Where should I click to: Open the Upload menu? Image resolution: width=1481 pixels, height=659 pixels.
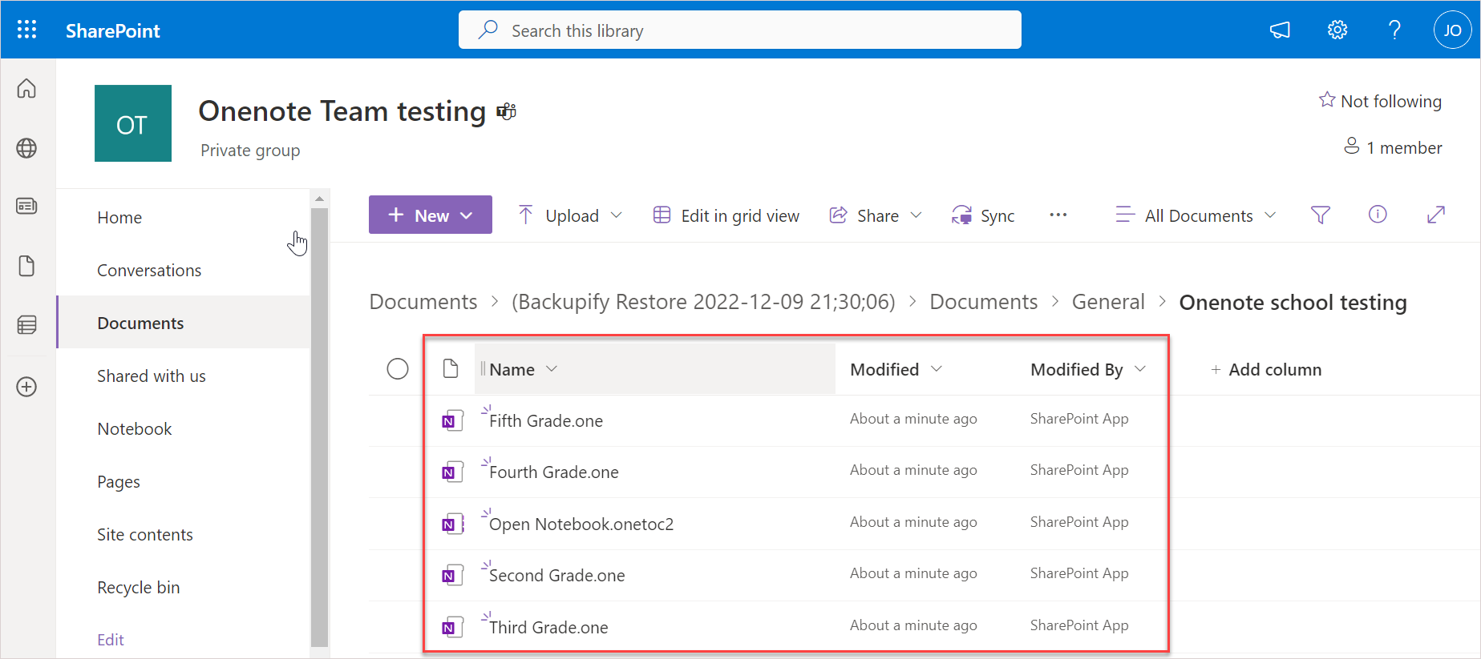tap(570, 215)
